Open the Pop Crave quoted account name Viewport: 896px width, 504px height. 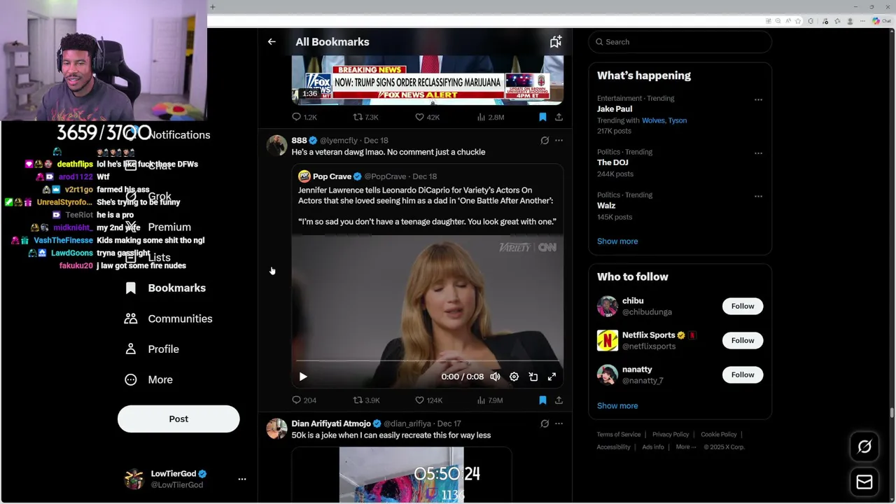332,176
